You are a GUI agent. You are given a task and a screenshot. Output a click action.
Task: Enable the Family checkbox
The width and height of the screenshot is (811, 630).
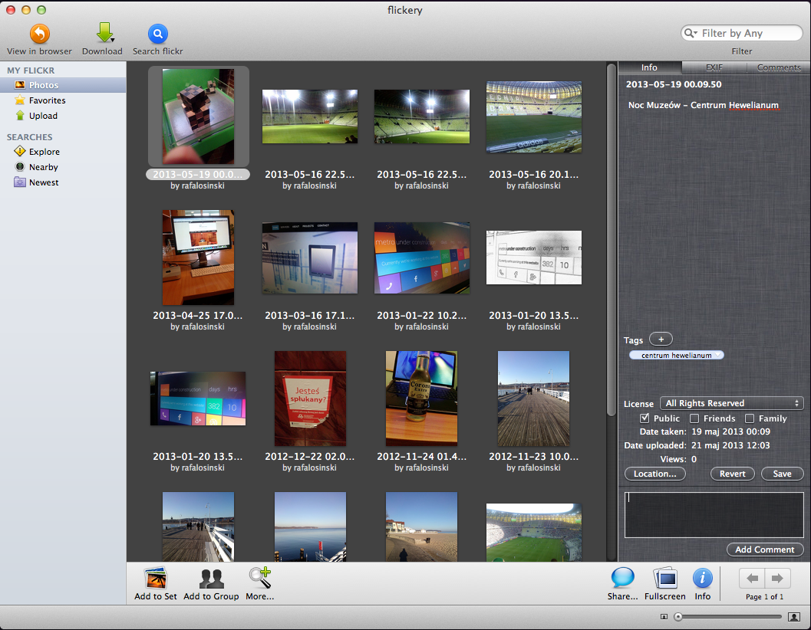click(x=750, y=418)
